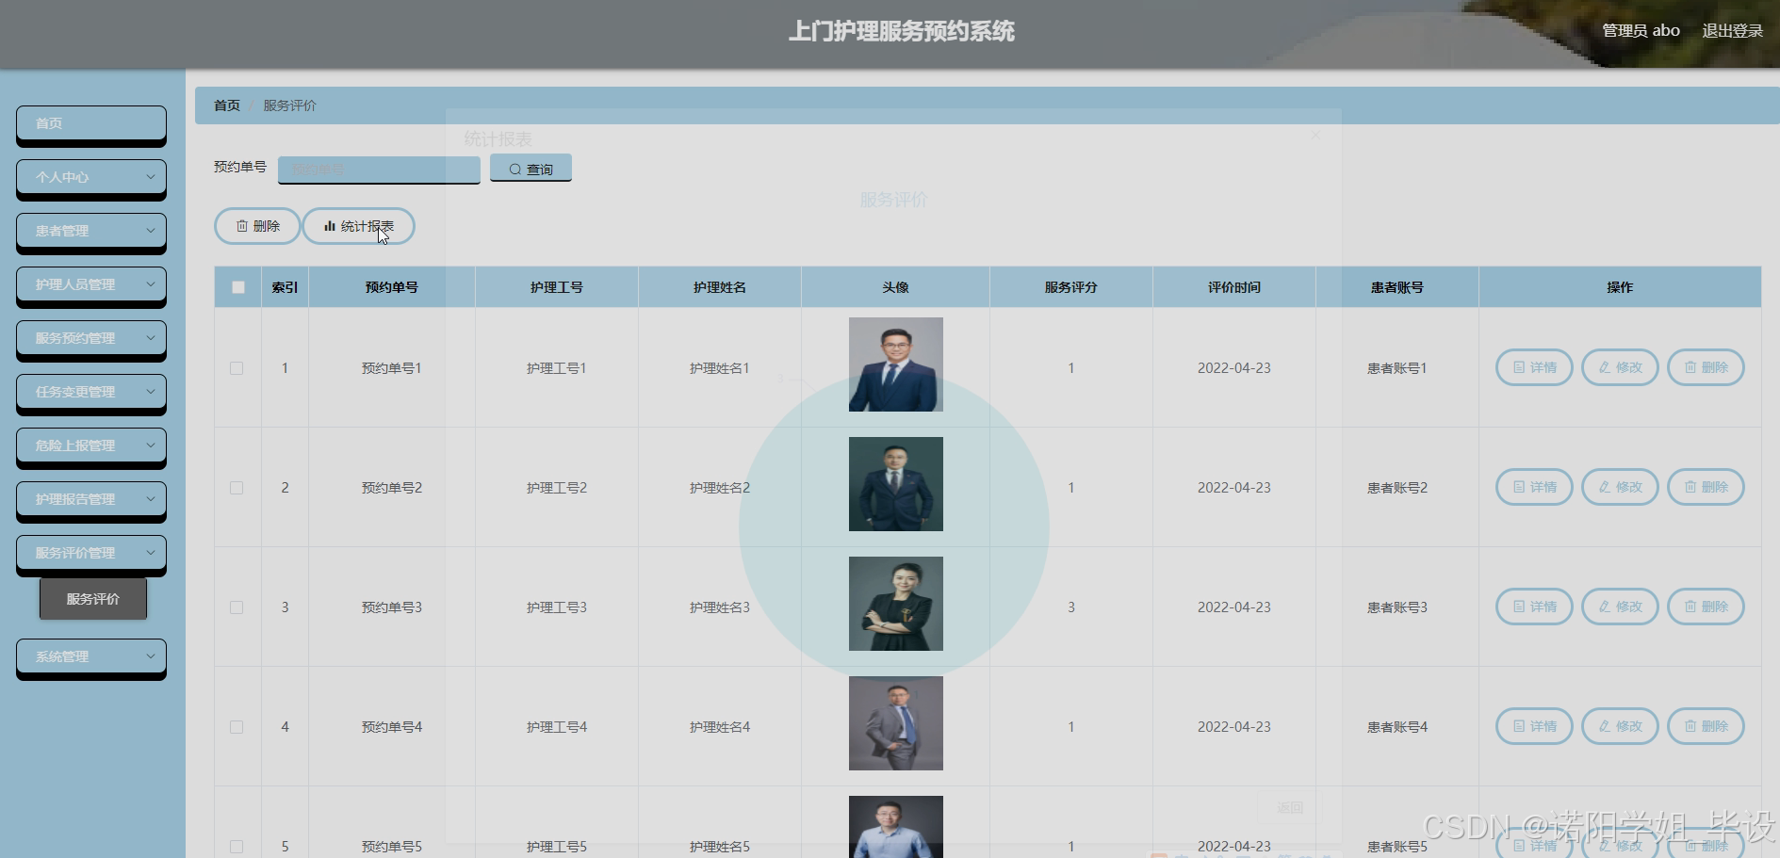The image size is (1780, 858).
Task: Click the 服务评分 column header
Action: 1071,287
